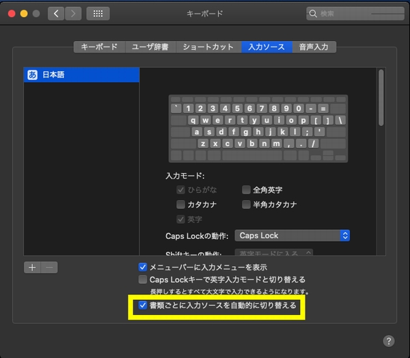
Task: Select the 入力ソース tab
Action: pos(266,47)
